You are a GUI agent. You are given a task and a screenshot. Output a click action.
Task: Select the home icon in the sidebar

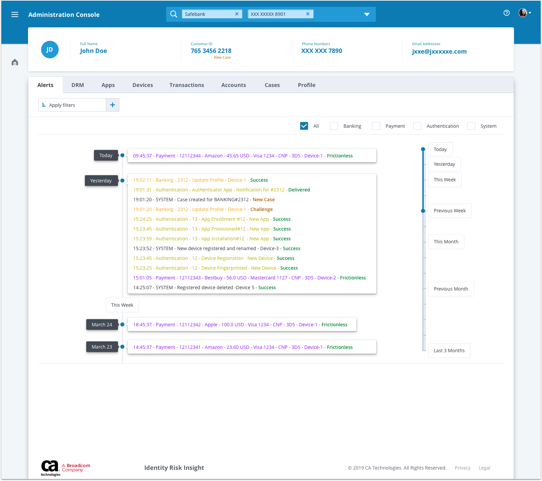pyautogui.click(x=14, y=62)
